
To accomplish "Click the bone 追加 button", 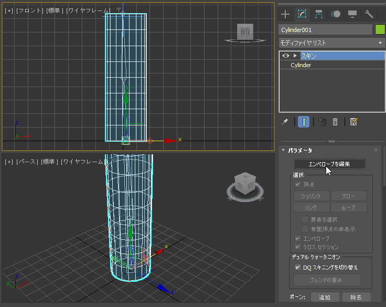I will [x=325, y=297].
